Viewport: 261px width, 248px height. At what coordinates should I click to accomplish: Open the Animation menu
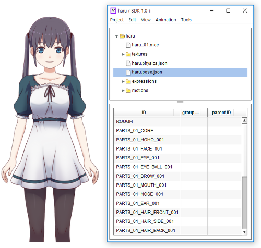[166, 20]
